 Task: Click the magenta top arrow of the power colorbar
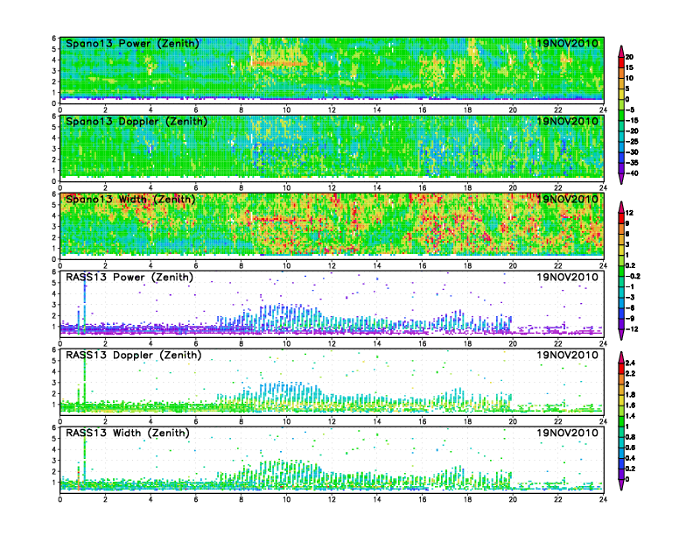(x=621, y=52)
